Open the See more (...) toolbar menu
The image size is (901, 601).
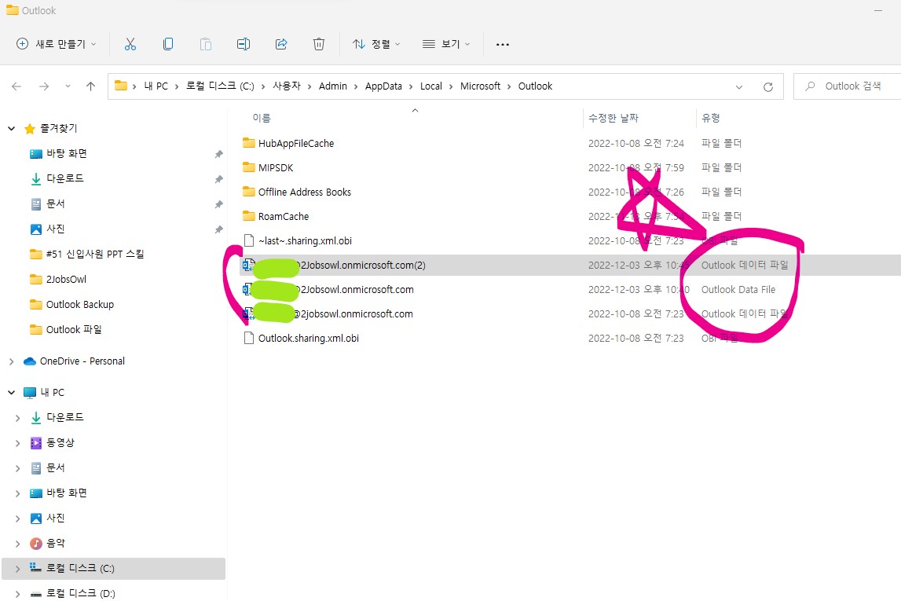click(x=502, y=44)
